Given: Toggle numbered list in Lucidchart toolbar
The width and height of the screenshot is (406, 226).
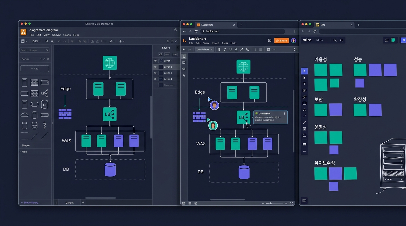Looking at the screenshot, I should point(261,49).
